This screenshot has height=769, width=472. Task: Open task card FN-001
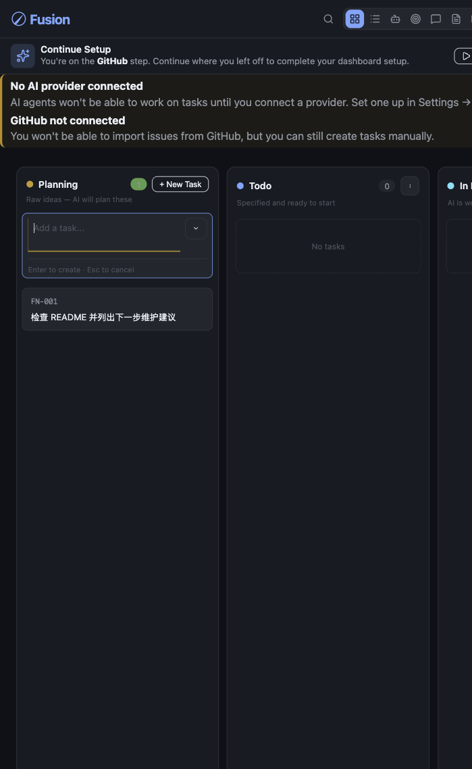click(x=117, y=309)
